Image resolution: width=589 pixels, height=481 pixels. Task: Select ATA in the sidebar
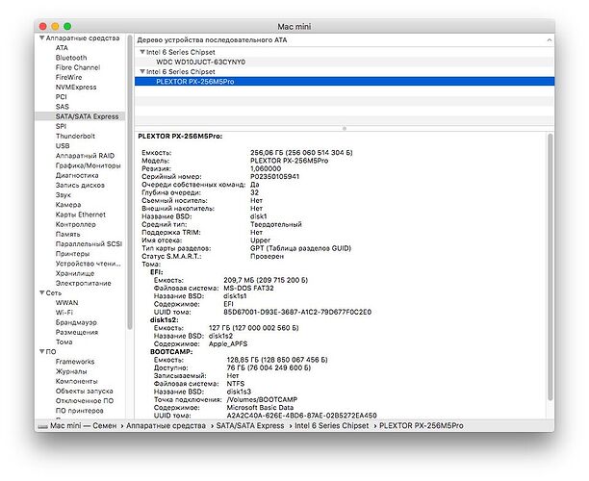click(62, 48)
